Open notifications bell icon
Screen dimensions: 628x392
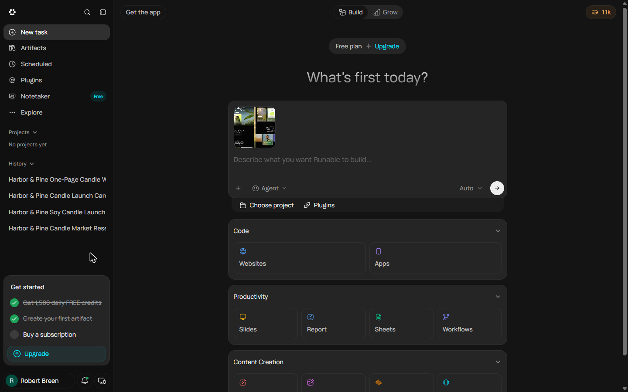coord(85,381)
